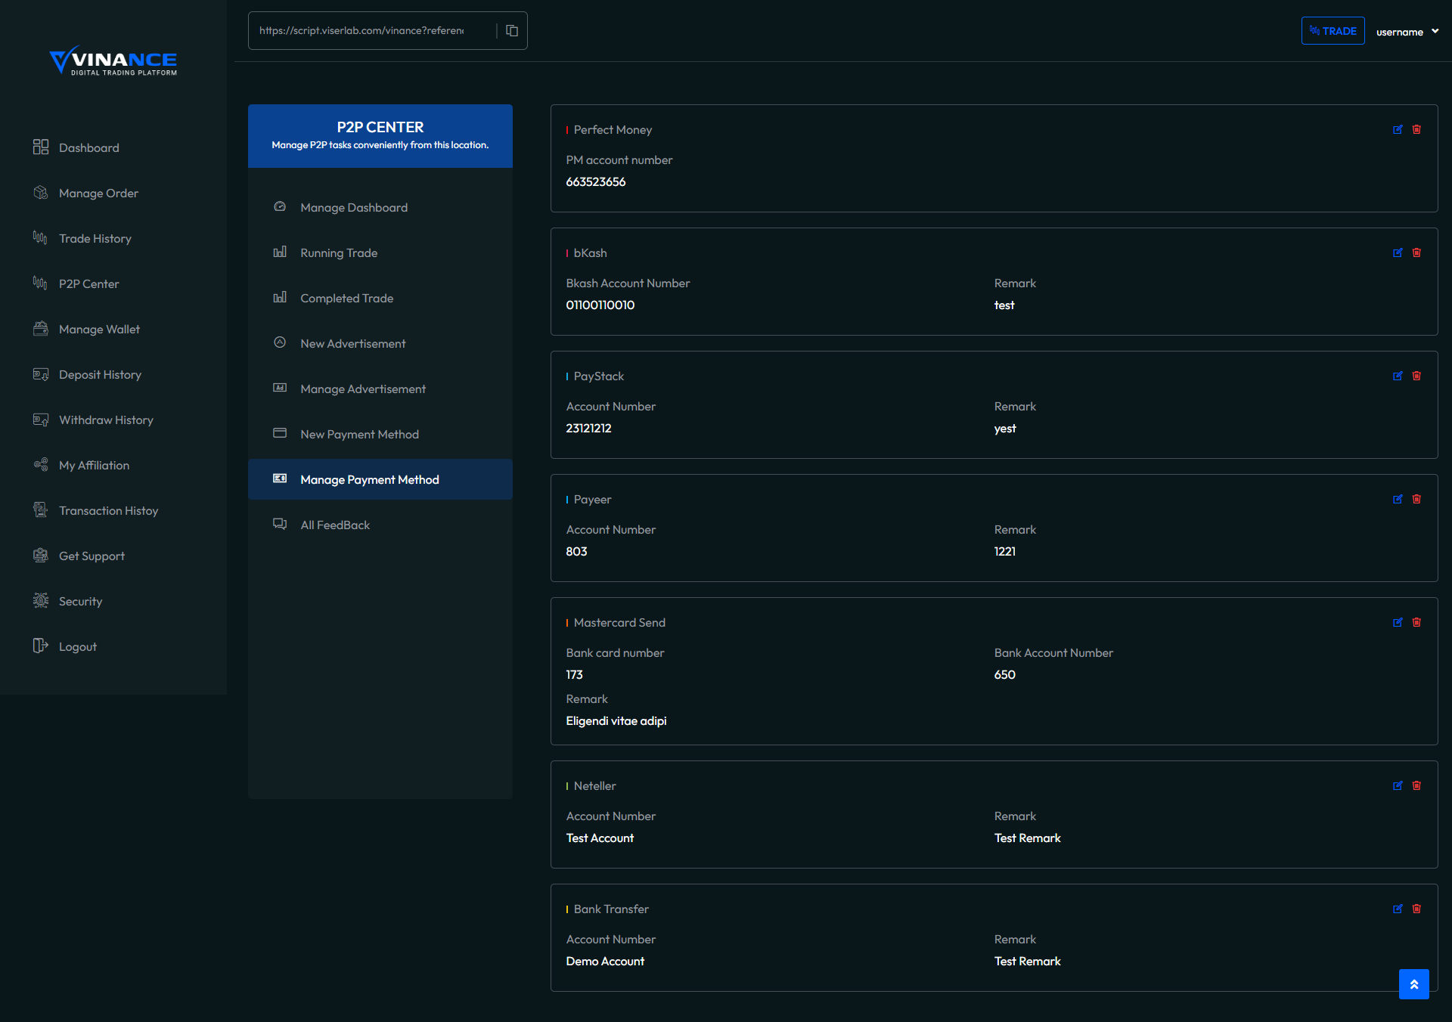This screenshot has height=1022, width=1452.
Task: Go to New Payment Method
Action: coord(359,435)
